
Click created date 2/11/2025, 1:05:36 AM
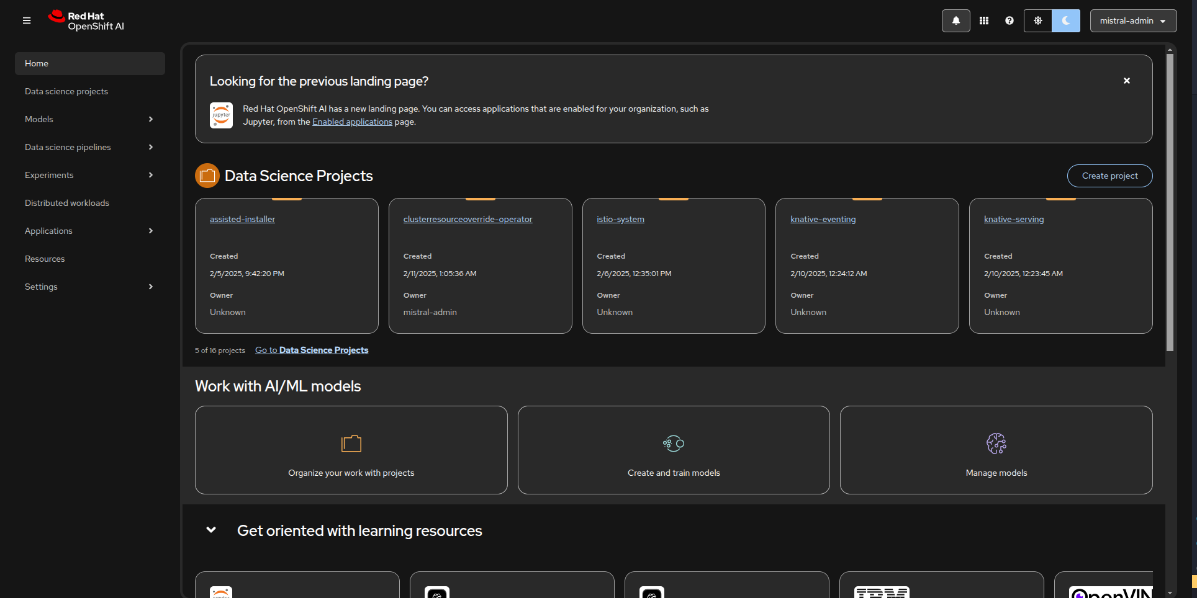tap(440, 274)
